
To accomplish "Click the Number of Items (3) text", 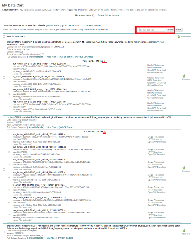I will [85, 15].
